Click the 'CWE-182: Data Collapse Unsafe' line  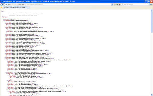tap(22, 23)
